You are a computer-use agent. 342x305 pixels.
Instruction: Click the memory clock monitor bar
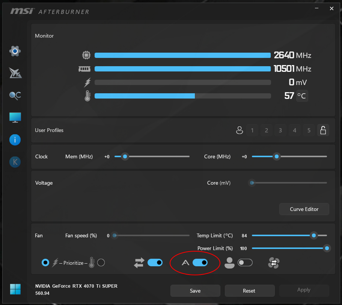182,69
